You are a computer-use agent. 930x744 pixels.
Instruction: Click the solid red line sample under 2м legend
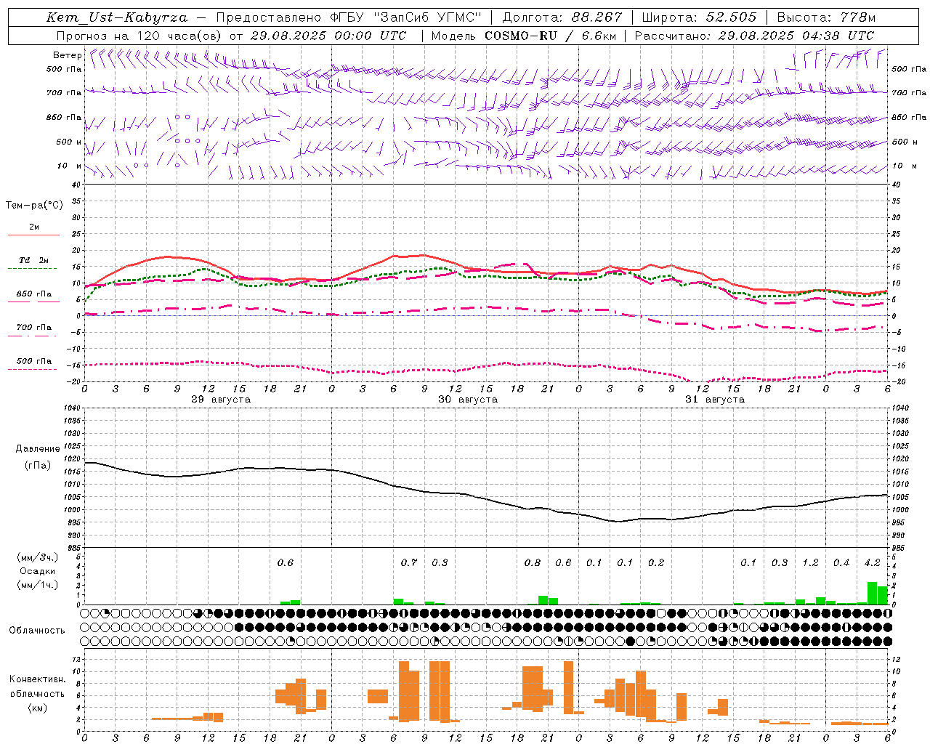[33, 235]
